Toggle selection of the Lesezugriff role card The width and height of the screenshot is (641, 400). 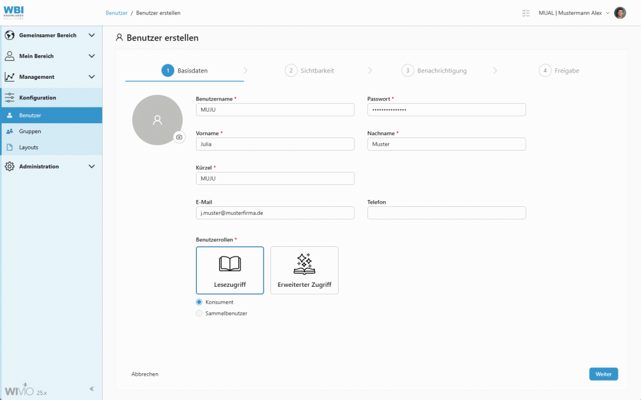(230, 270)
